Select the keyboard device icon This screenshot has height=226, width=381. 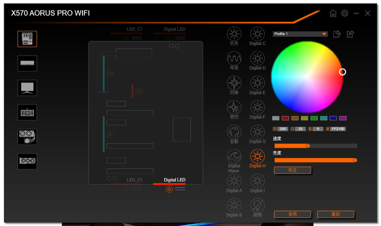(27, 112)
